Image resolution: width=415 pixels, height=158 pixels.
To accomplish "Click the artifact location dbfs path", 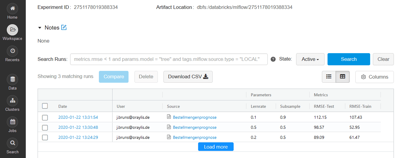I will click(x=245, y=7).
